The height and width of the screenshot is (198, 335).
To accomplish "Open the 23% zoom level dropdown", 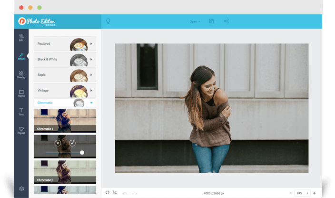I will click(302, 193).
